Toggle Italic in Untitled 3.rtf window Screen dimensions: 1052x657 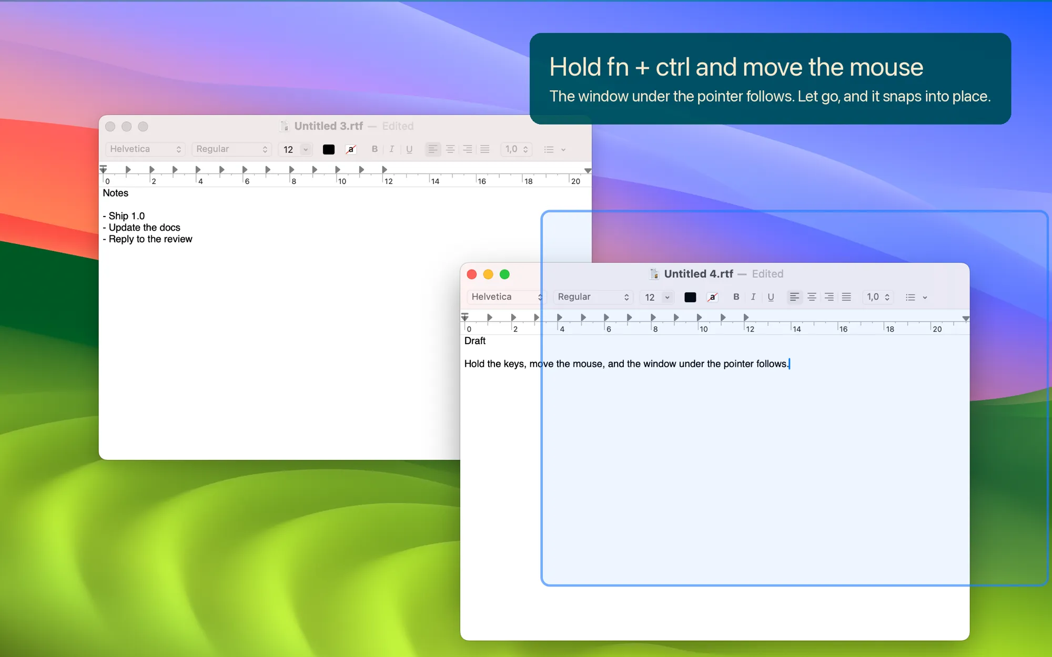point(391,149)
